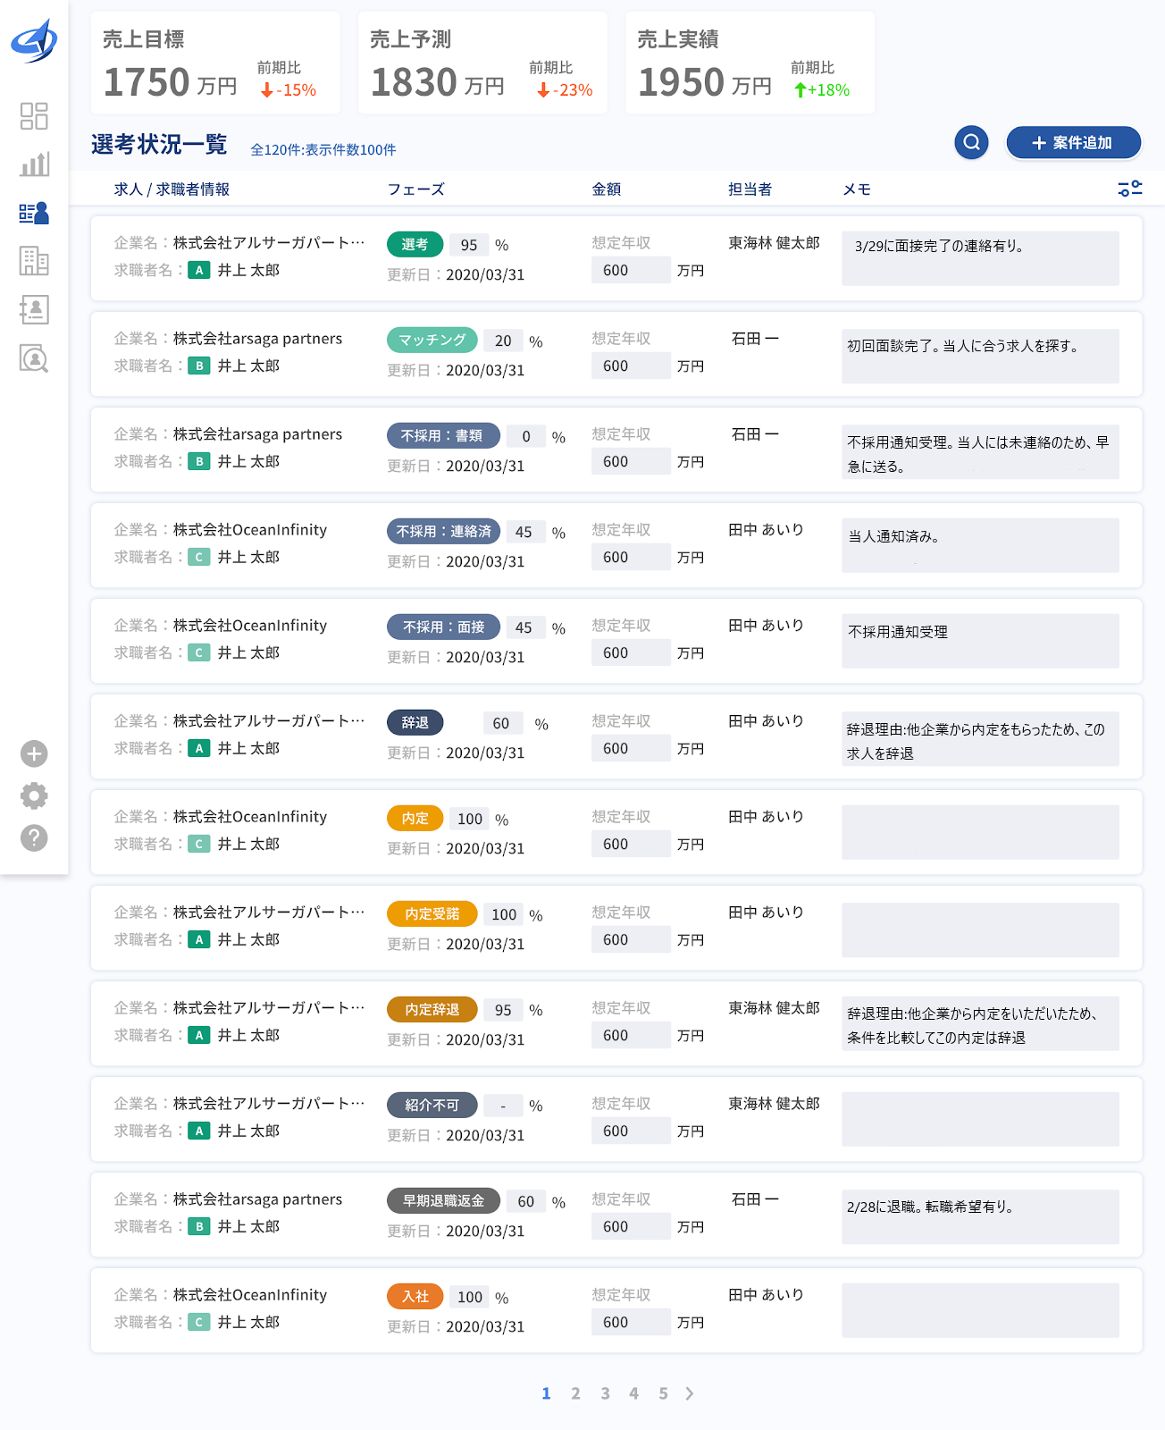Open the contacts address book sidebar icon
The image size is (1165, 1430).
[x=34, y=309]
